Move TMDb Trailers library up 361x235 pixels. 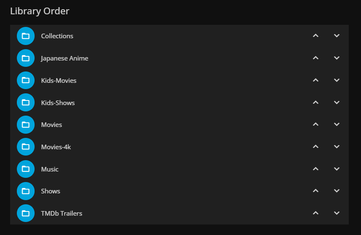315,213
